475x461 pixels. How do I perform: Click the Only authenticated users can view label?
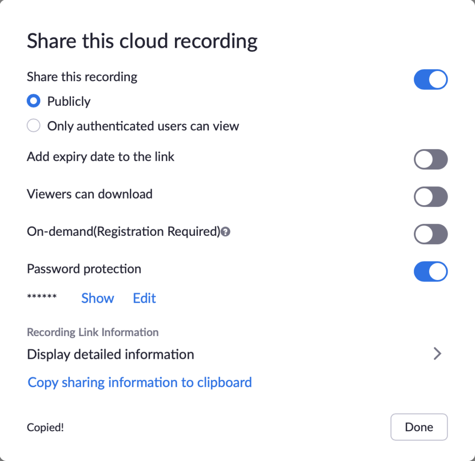tap(143, 126)
